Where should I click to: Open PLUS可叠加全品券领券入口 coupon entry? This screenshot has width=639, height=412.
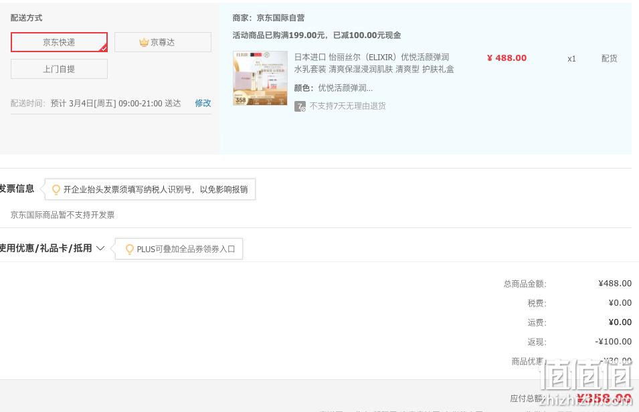186,249
